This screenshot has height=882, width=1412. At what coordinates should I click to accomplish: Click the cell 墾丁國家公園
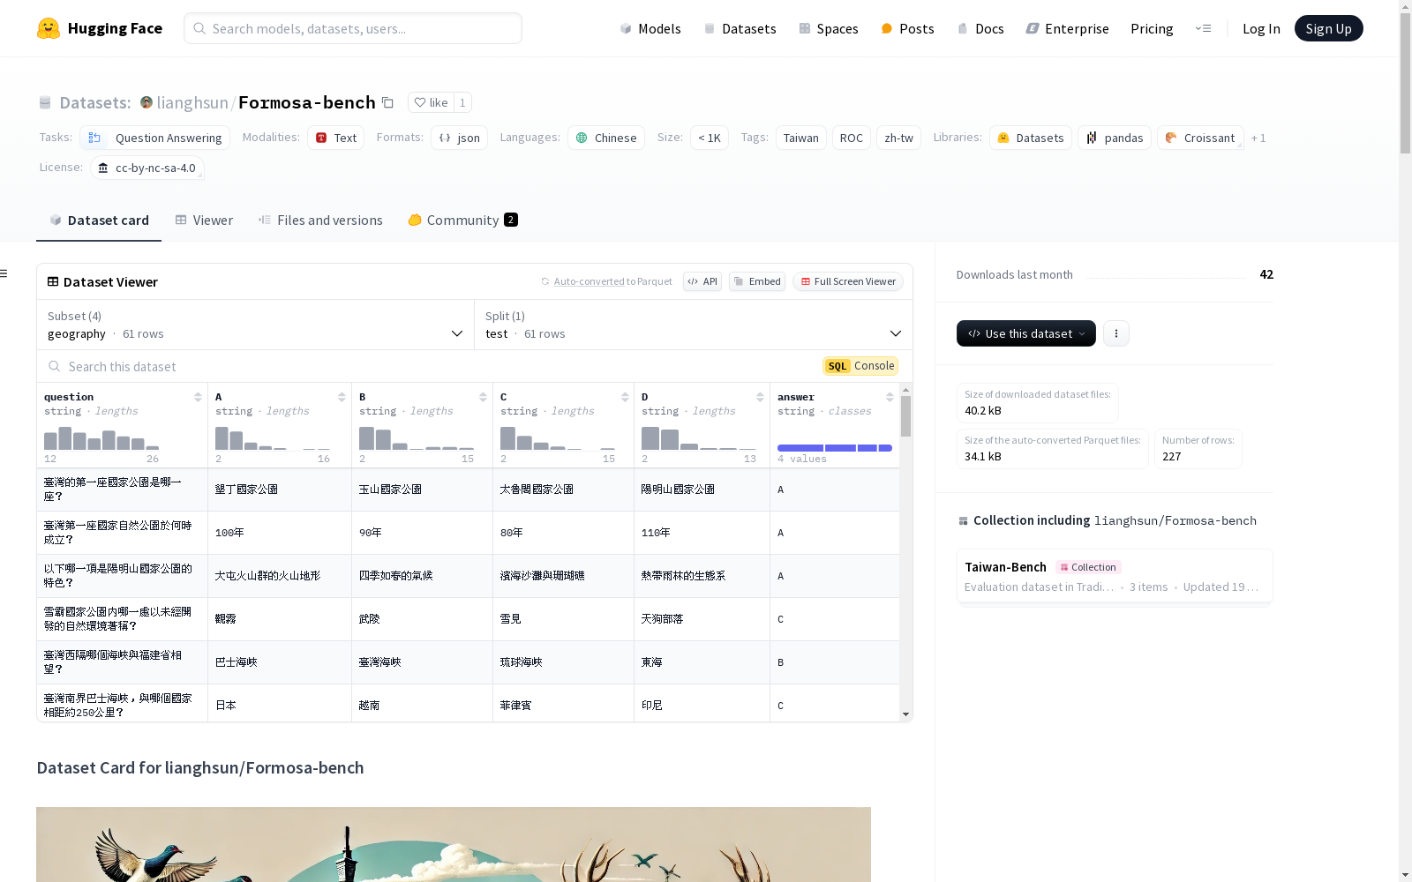pos(280,490)
